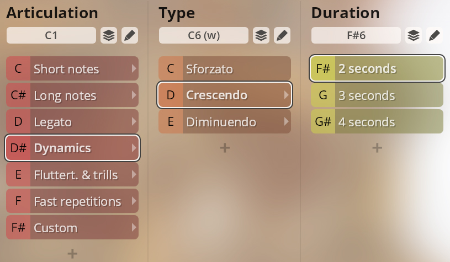Click the layers icon in Articulation column

[x=109, y=36]
